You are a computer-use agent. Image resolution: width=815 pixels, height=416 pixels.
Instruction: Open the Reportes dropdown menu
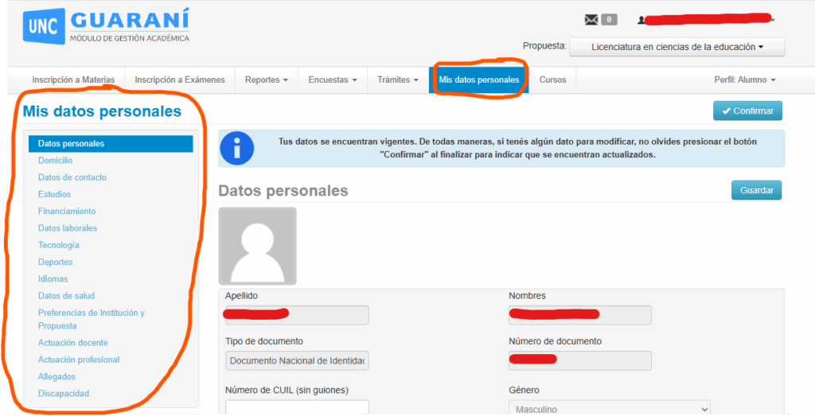(x=266, y=80)
